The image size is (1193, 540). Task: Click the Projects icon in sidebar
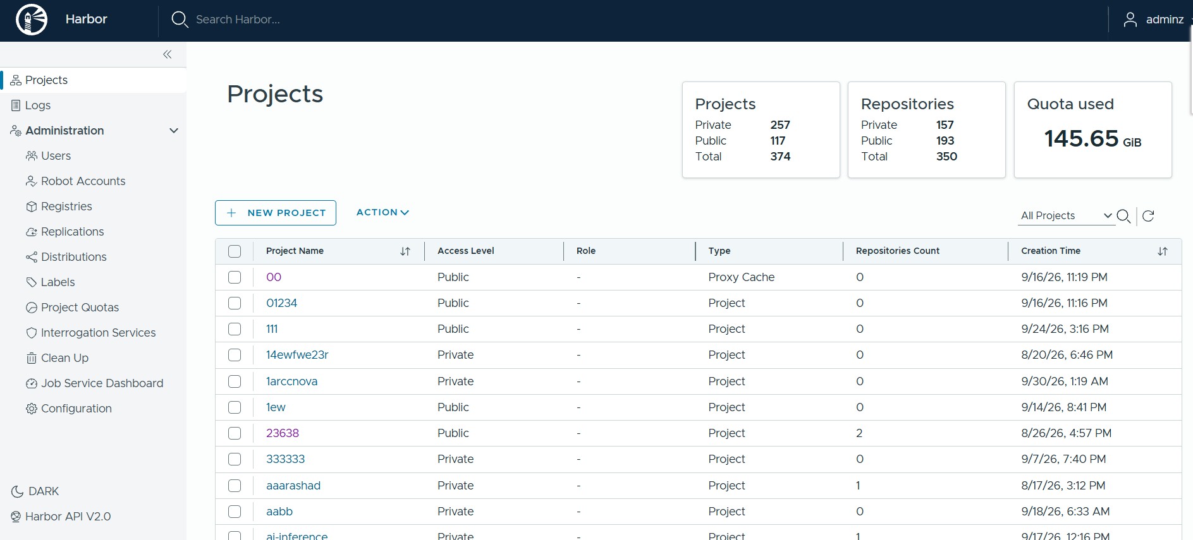[16, 80]
